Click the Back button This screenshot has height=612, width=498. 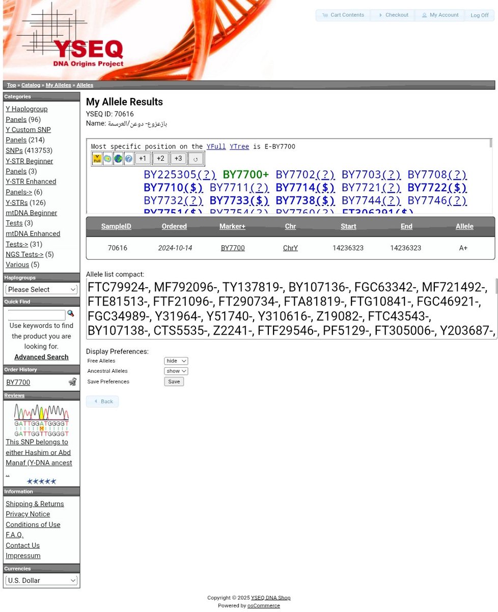coord(102,401)
